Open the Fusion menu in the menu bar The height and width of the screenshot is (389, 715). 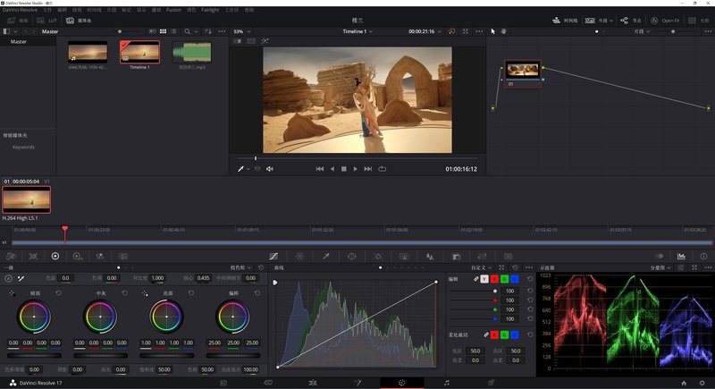point(173,9)
